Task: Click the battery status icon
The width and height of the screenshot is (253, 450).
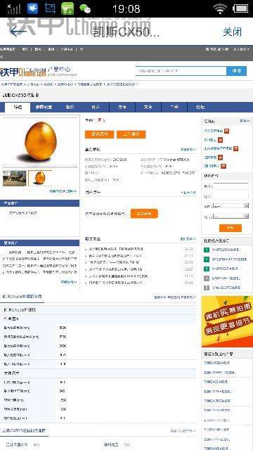Action: point(240,8)
